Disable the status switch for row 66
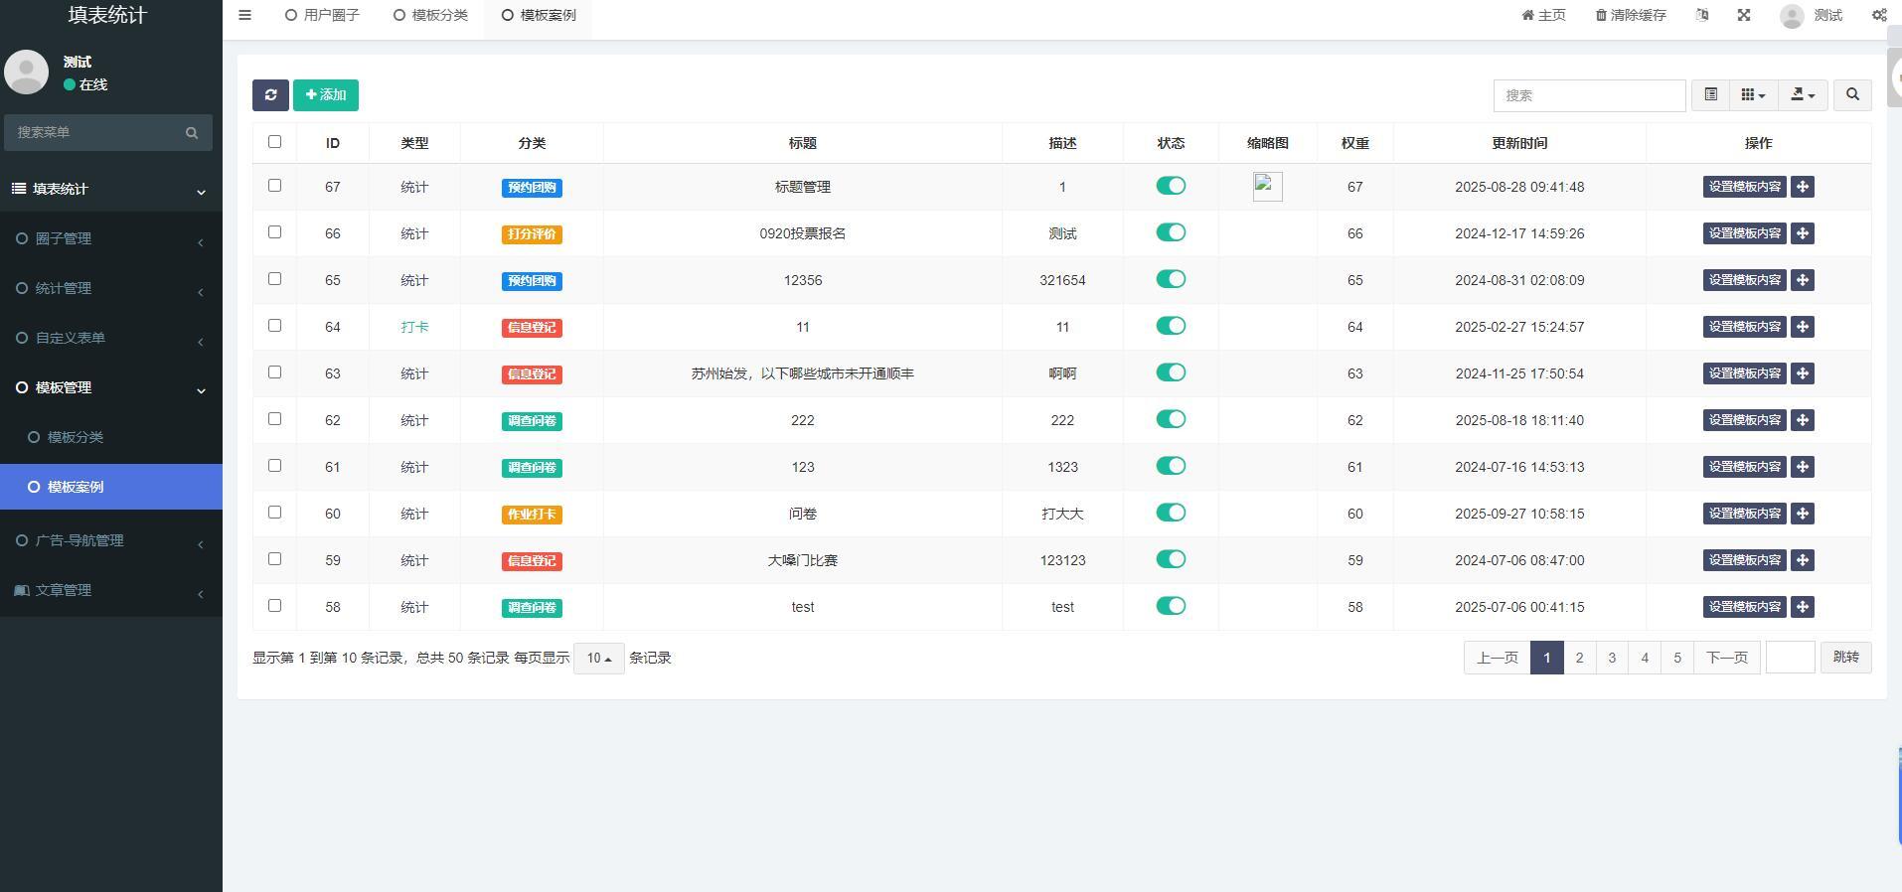The height and width of the screenshot is (892, 1902). click(1171, 232)
